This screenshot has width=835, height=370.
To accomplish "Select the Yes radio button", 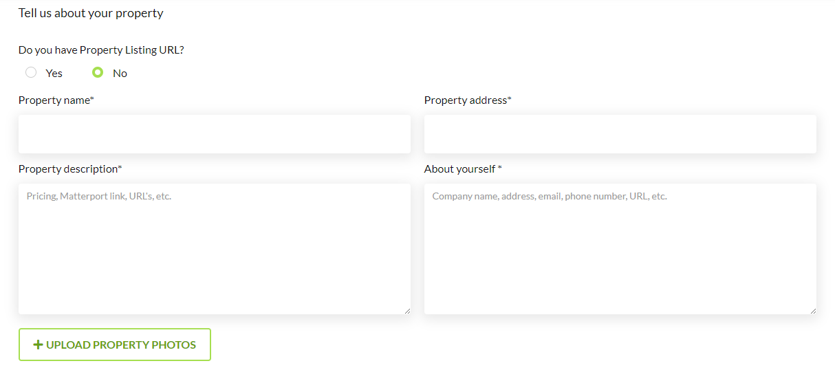I will [31, 72].
